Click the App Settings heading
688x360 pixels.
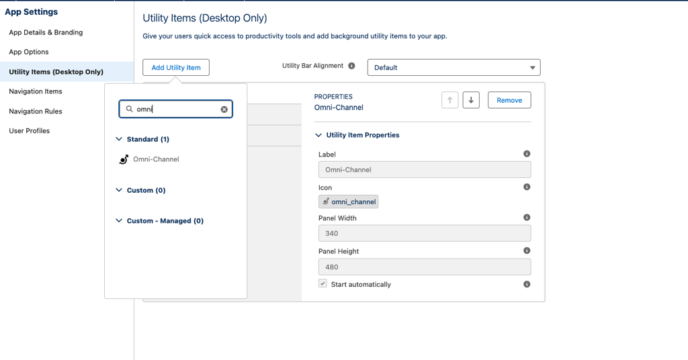point(31,12)
